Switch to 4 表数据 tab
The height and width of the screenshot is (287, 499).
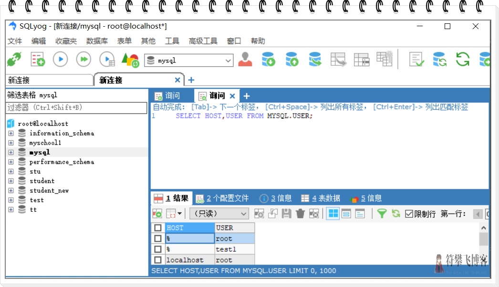[321, 198]
